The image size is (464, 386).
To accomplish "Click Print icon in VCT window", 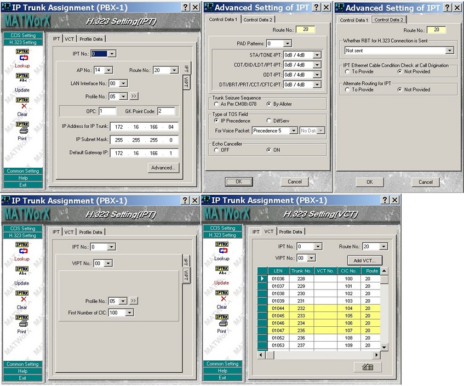I will tap(222, 321).
